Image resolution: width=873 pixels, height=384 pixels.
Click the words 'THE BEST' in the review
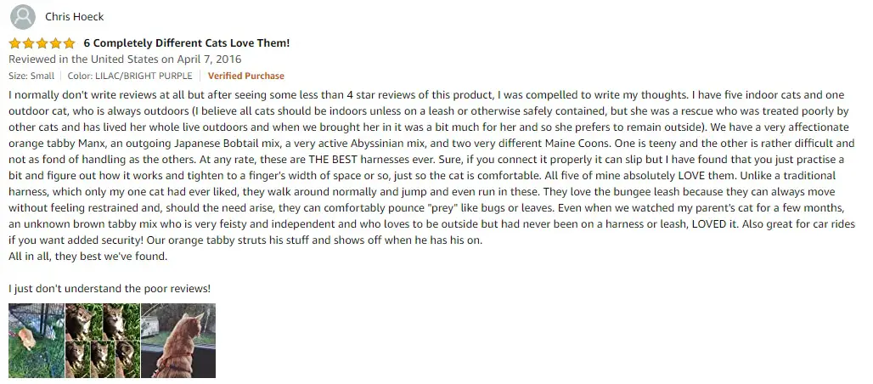pos(333,160)
